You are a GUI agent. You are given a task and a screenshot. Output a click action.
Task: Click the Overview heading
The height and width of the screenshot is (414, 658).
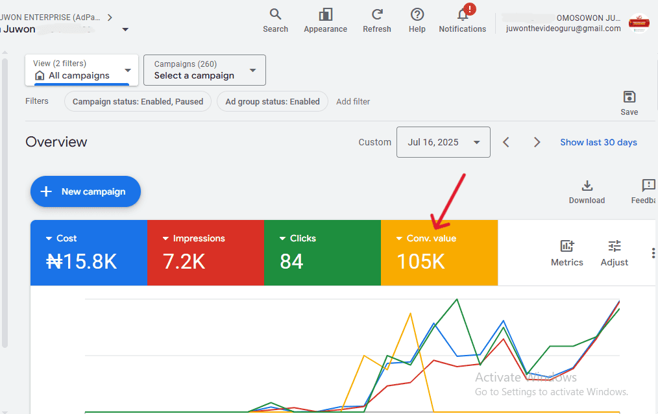(56, 141)
